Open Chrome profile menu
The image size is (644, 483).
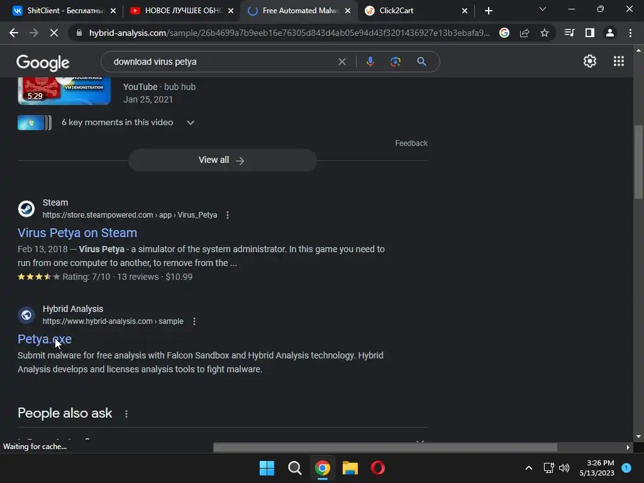(610, 33)
